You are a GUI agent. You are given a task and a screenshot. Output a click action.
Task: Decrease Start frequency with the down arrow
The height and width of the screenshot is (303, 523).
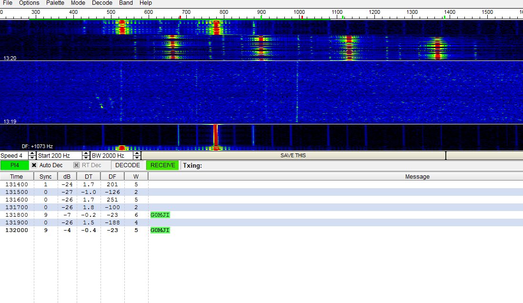pyautogui.click(x=86, y=158)
